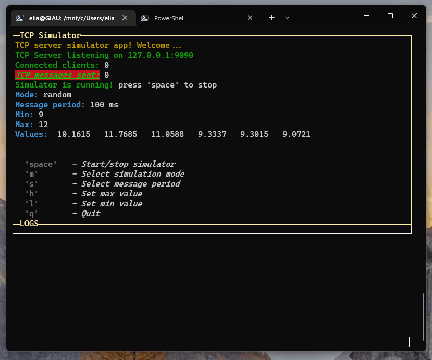Click the highlighted 'TCP messages sent:' label
Screen dimensions: 432x360
point(57,75)
